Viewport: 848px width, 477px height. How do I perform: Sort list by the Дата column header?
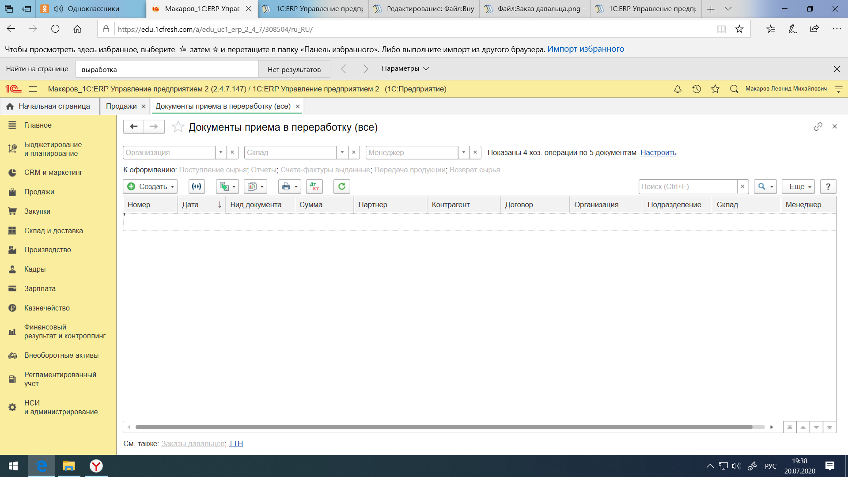(x=201, y=204)
